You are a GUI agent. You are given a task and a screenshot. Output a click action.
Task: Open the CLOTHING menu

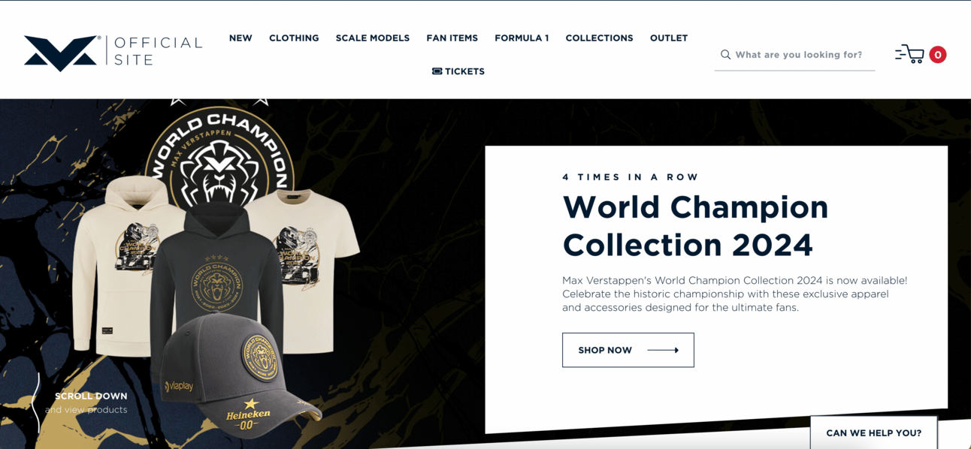click(x=294, y=38)
